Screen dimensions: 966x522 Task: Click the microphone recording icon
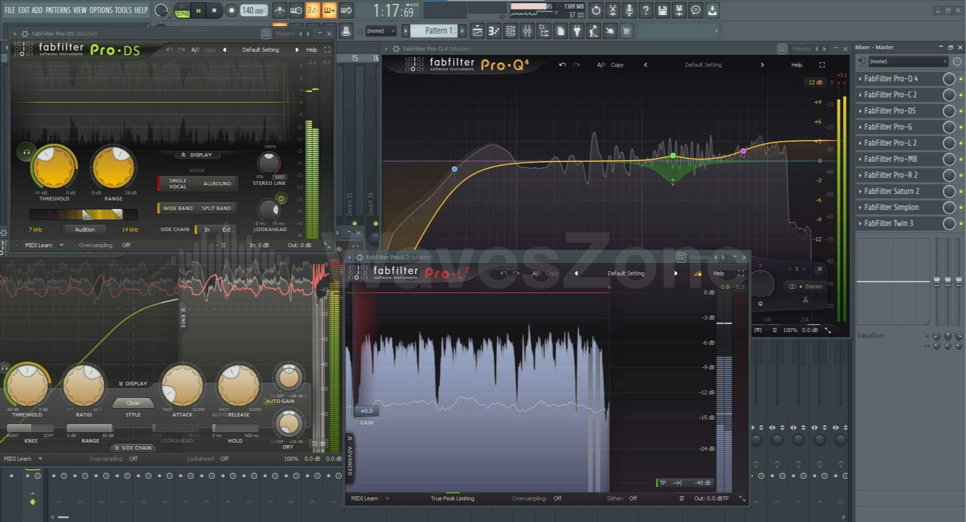(x=629, y=10)
